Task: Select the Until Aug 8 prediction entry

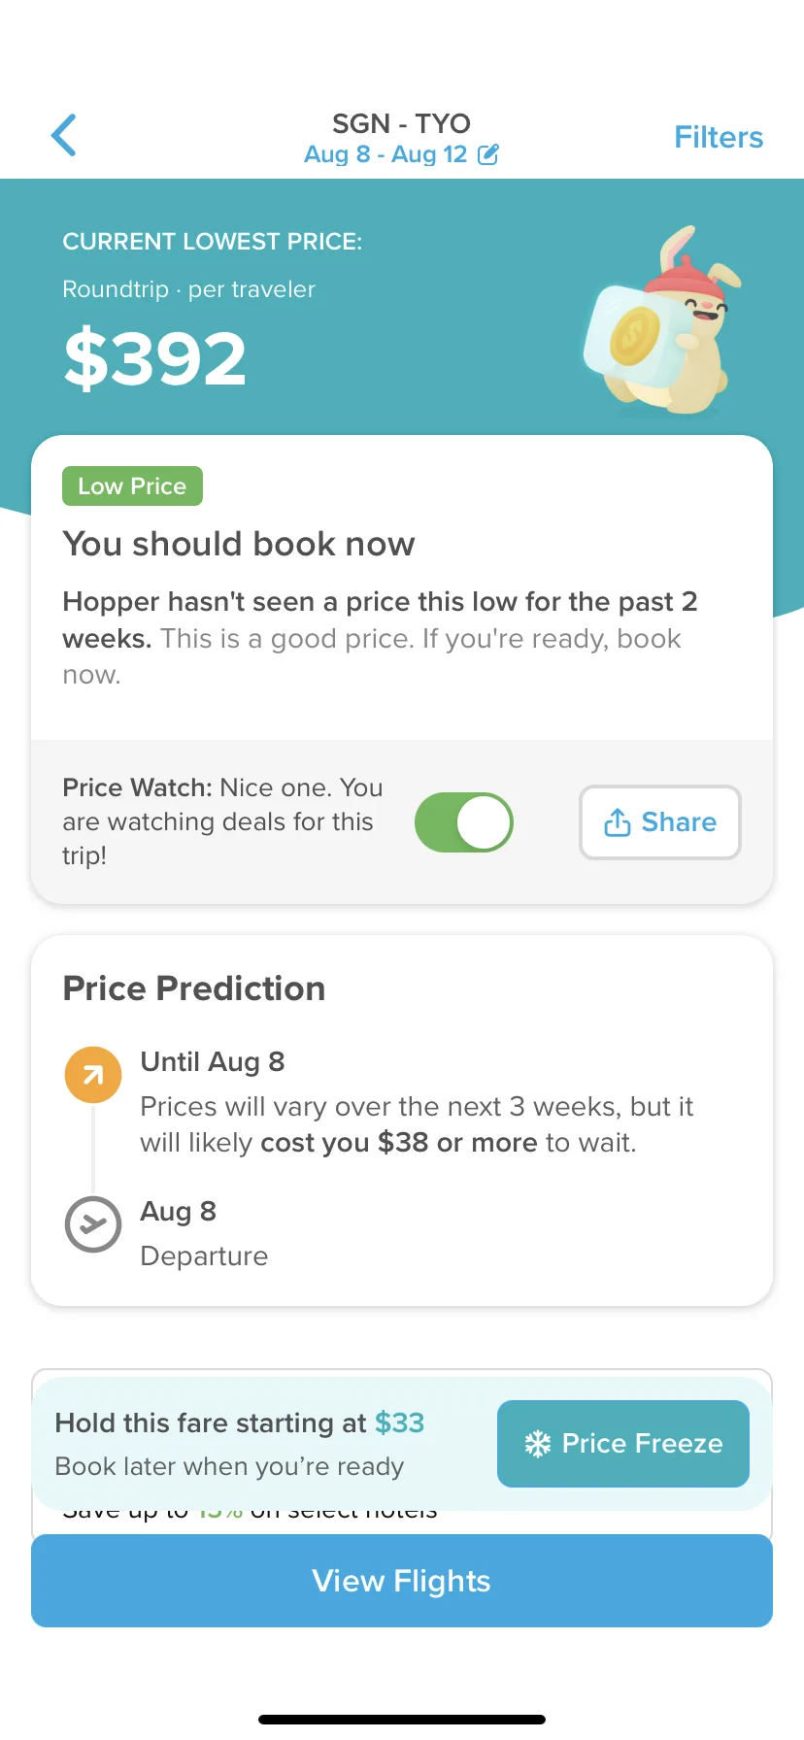Action: pyautogui.click(x=418, y=1102)
